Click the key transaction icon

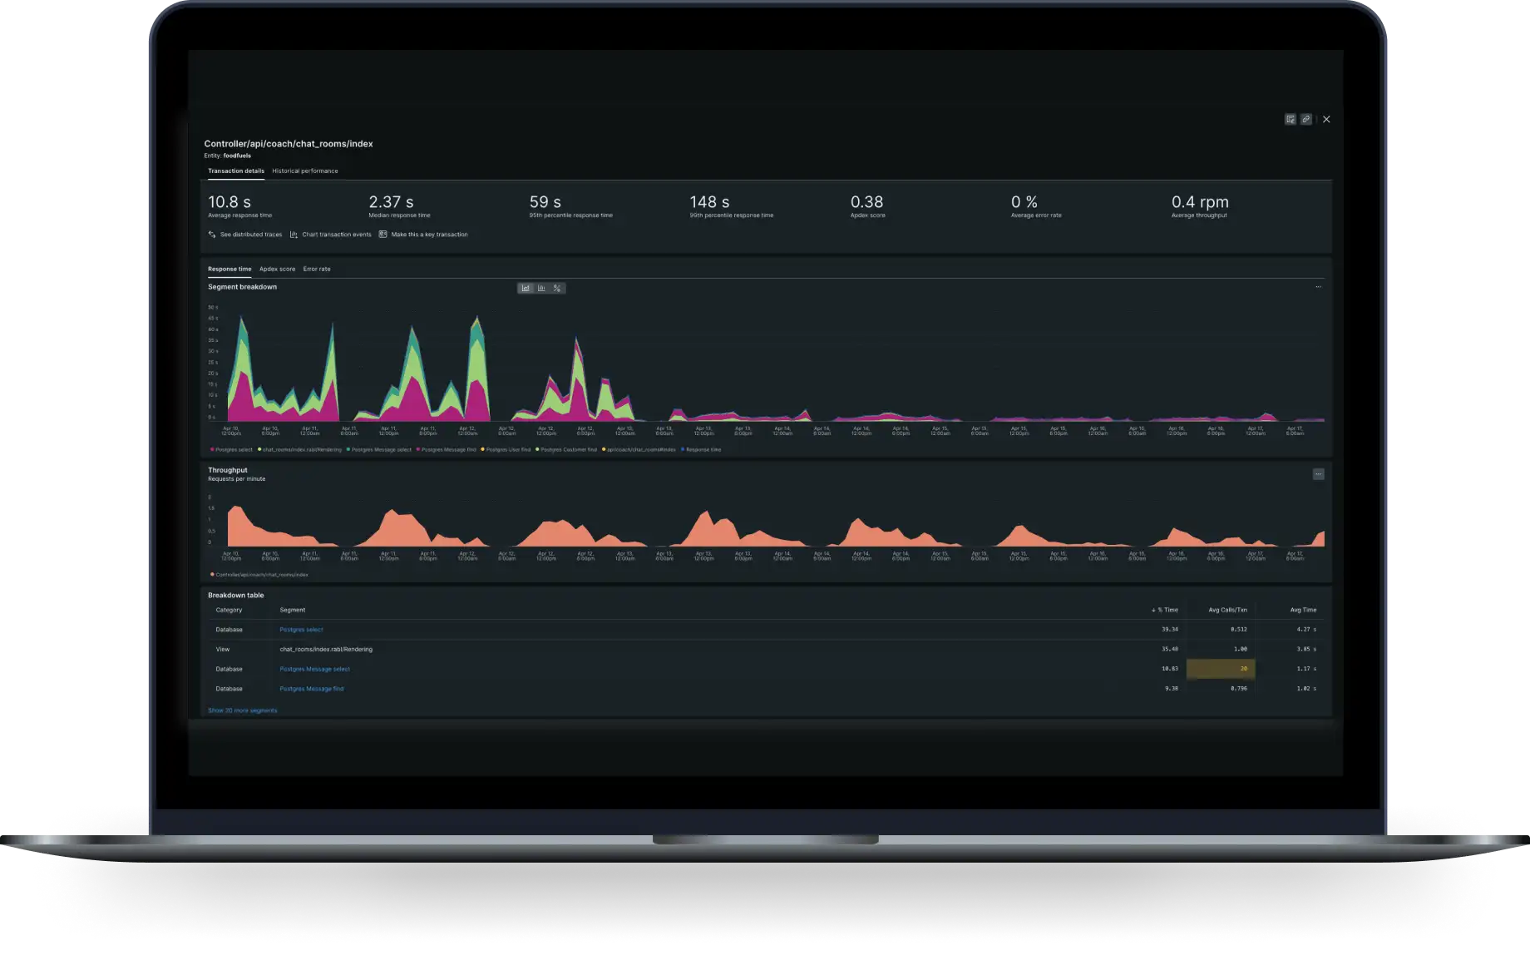(382, 235)
